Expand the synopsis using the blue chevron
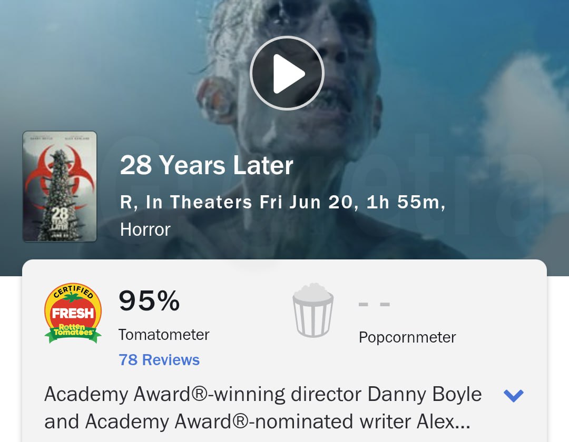Image resolution: width=569 pixels, height=442 pixels. (x=514, y=395)
